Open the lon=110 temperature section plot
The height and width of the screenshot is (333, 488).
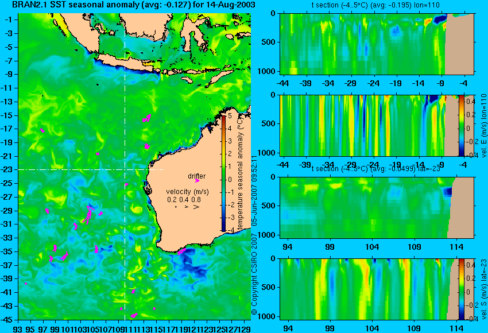(x=377, y=44)
